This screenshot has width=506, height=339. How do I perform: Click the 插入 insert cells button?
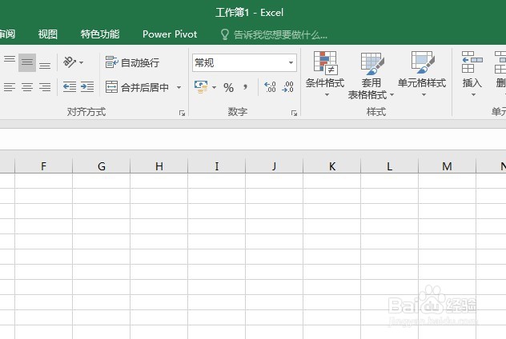[x=472, y=74]
